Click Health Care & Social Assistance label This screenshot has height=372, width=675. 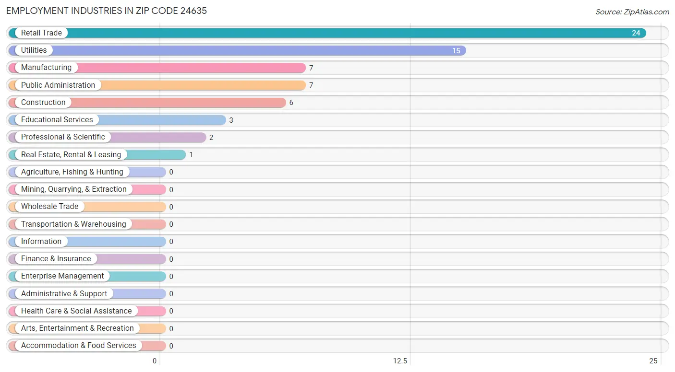click(x=76, y=311)
